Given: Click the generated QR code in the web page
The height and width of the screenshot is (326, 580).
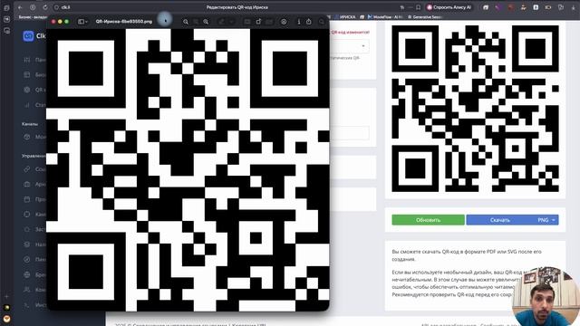Looking at the screenshot, I should pos(475,109).
